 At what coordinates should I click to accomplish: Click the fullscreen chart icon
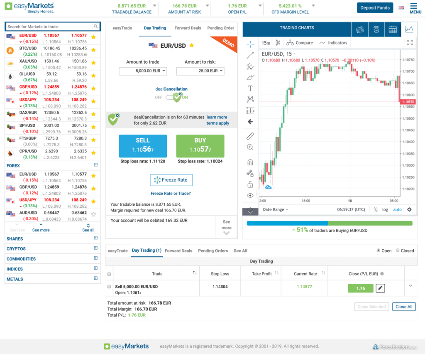[x=410, y=43]
